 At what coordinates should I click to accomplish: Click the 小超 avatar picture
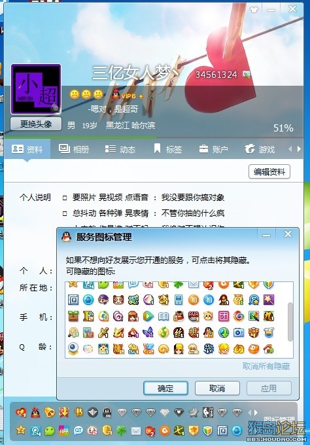click(36, 89)
